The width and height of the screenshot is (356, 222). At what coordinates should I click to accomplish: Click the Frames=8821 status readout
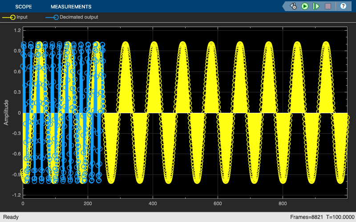pyautogui.click(x=306, y=217)
